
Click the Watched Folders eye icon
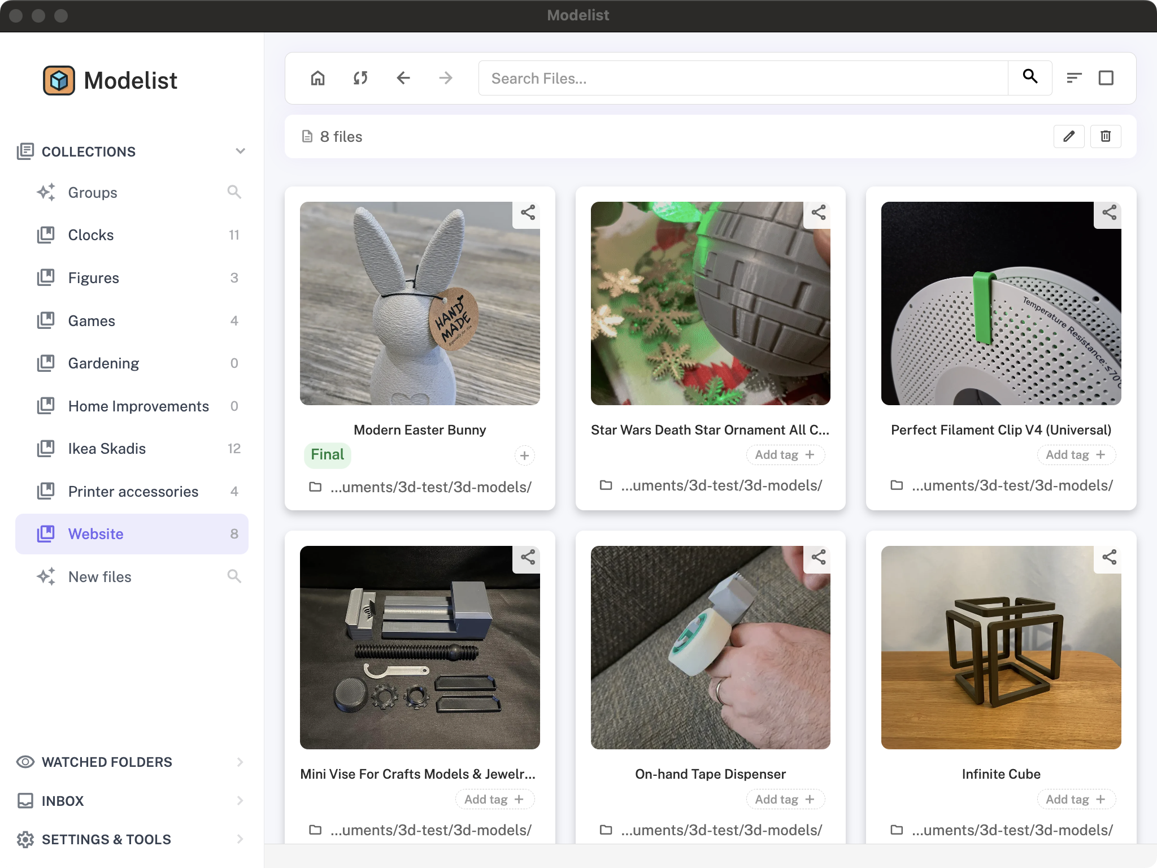25,762
